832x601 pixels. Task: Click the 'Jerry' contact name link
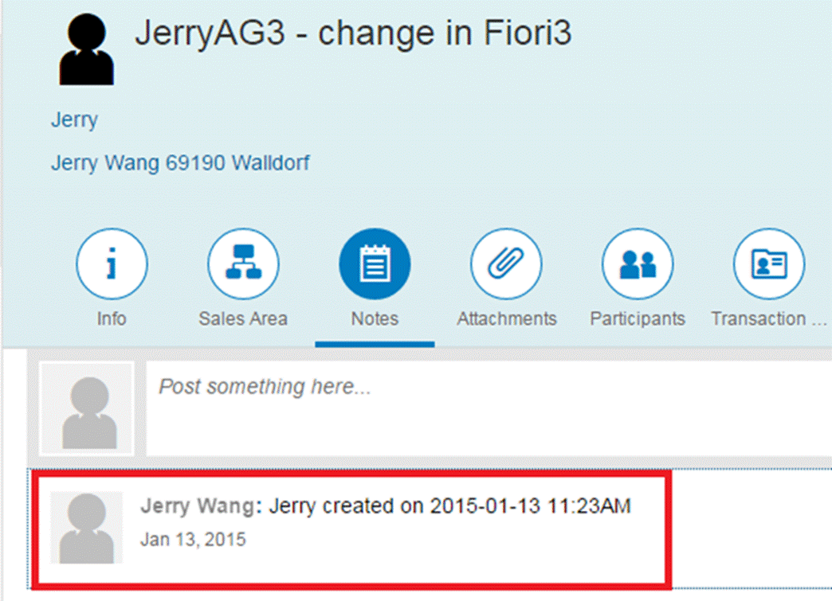pyautogui.click(x=74, y=120)
